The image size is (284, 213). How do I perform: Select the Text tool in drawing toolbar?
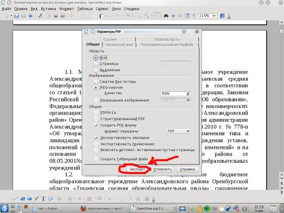coord(43,199)
